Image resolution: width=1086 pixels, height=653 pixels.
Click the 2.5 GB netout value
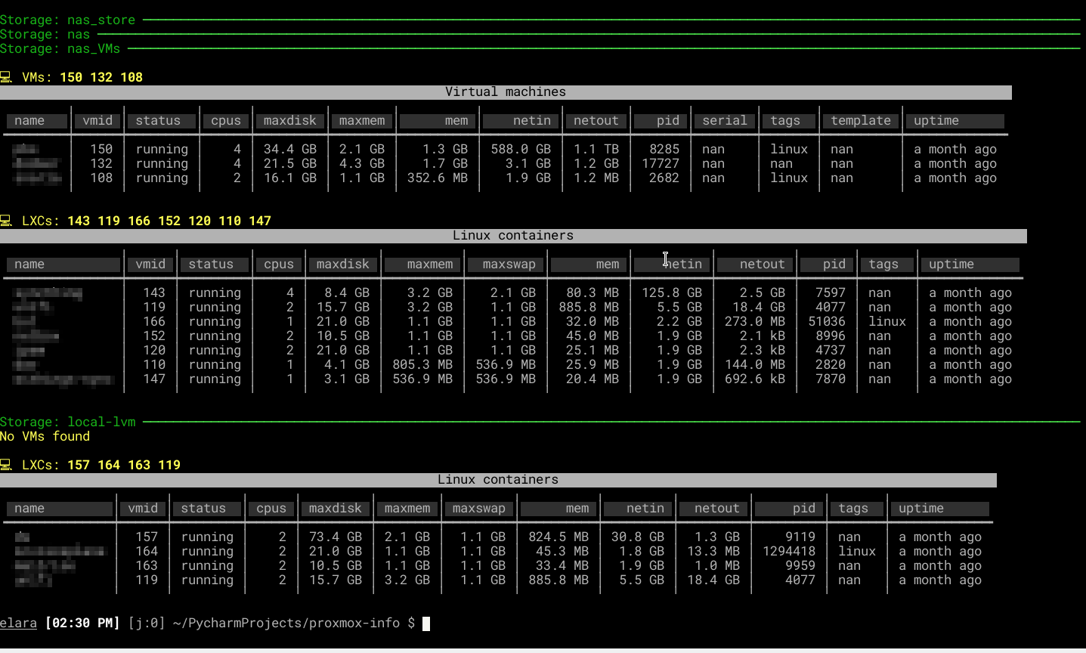pyautogui.click(x=763, y=292)
